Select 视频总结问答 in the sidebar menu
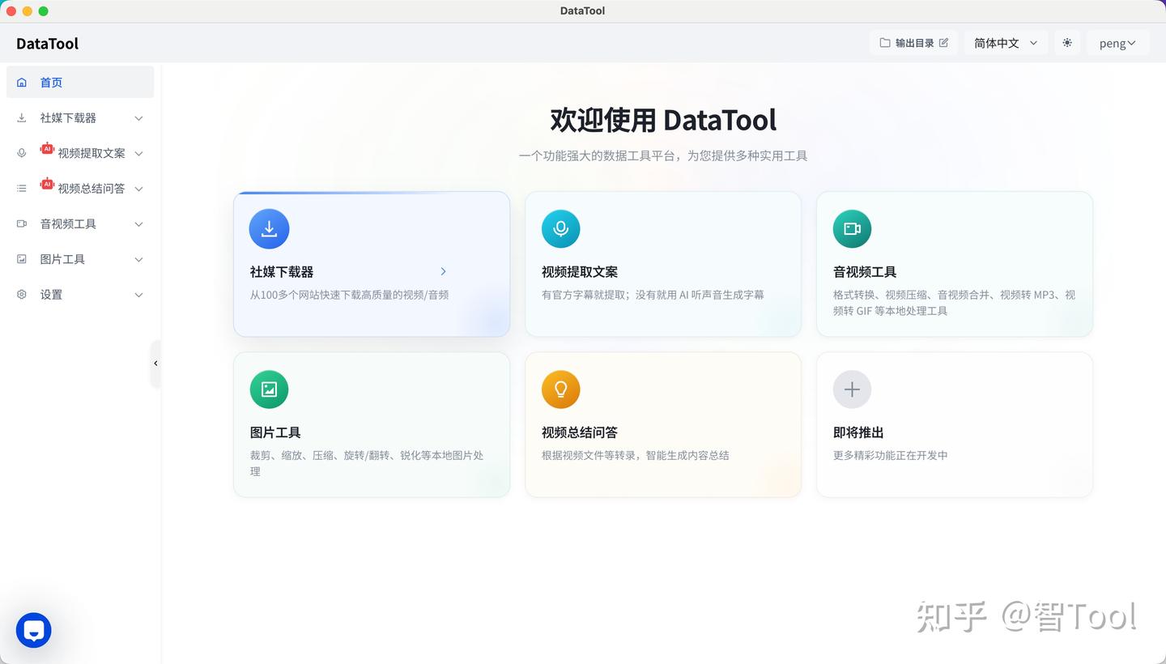The width and height of the screenshot is (1166, 664). coord(80,189)
